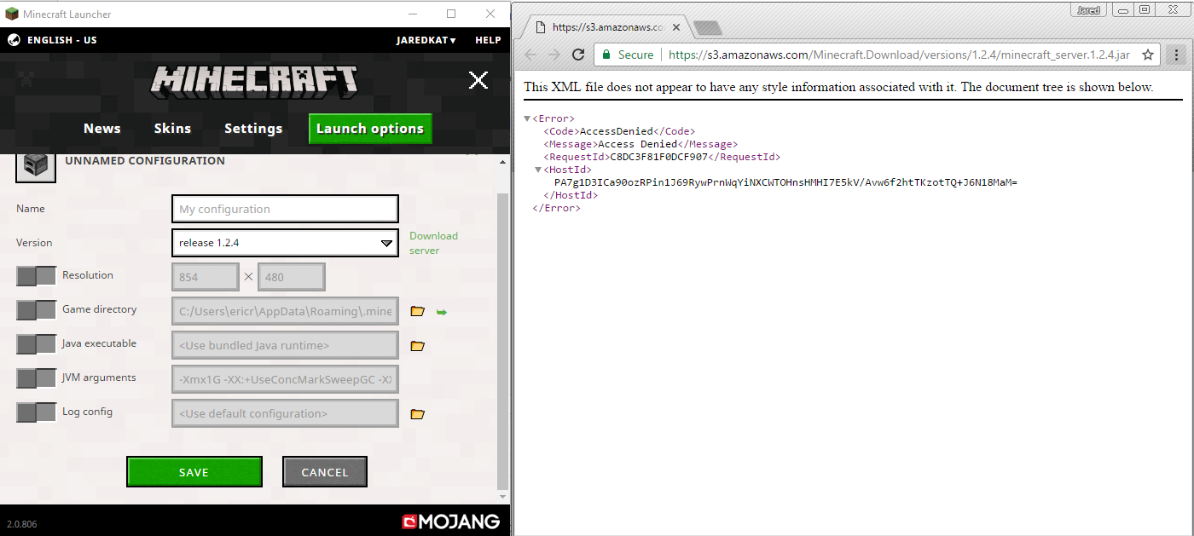Viewport: 1194px width, 536px height.
Task: Click the globe language icon
Action: coord(14,40)
